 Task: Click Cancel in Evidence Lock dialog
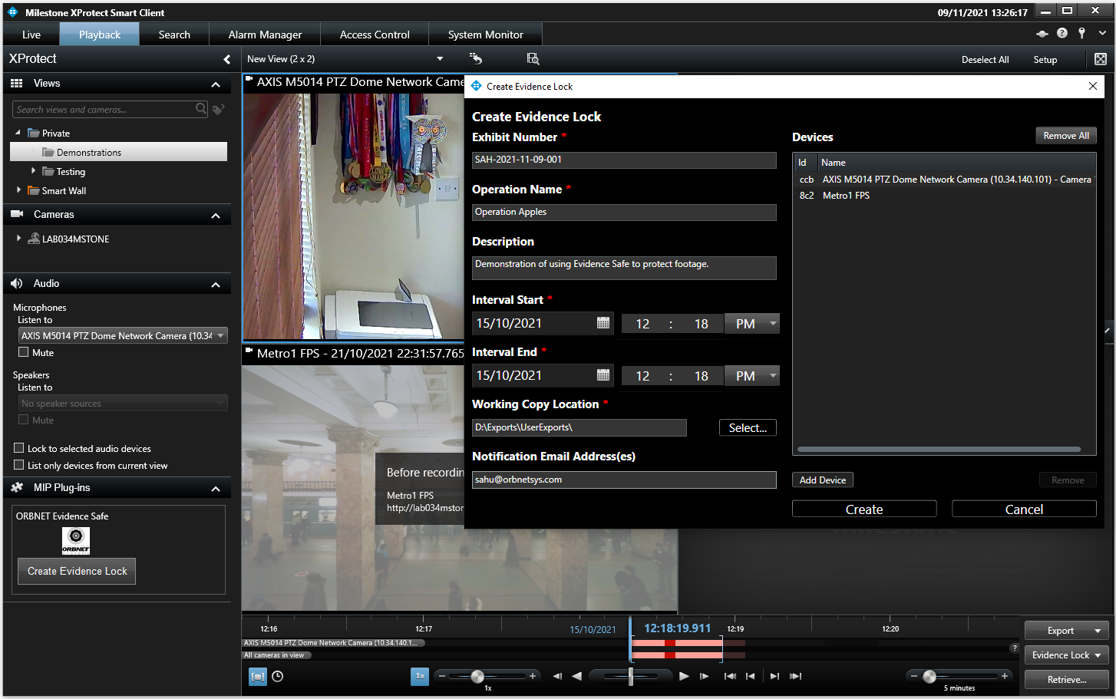(1024, 509)
